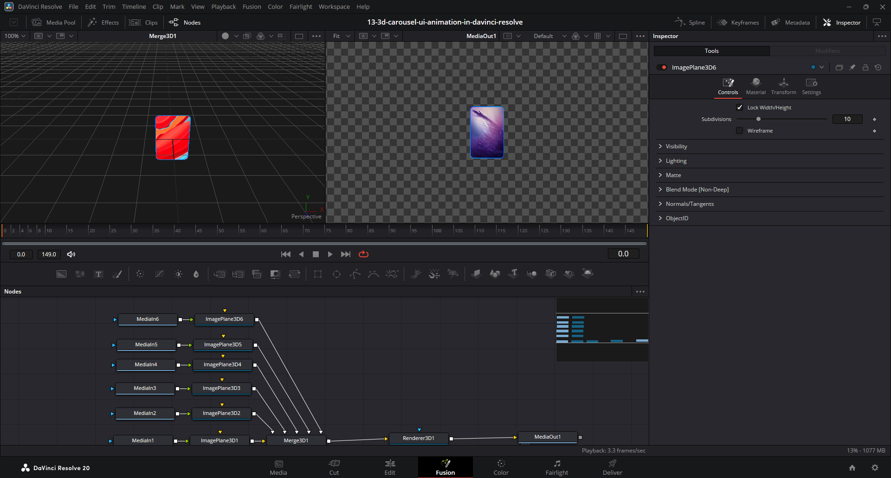Enable the Wireframe checkbox
Screen dimensions: 891x478
point(740,131)
